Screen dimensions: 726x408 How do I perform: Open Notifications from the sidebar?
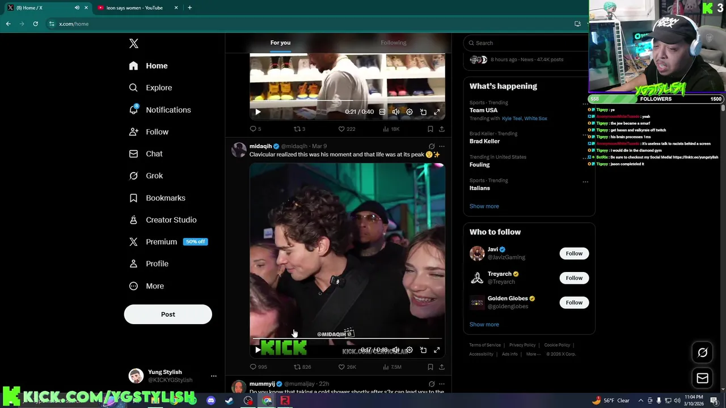click(160, 110)
